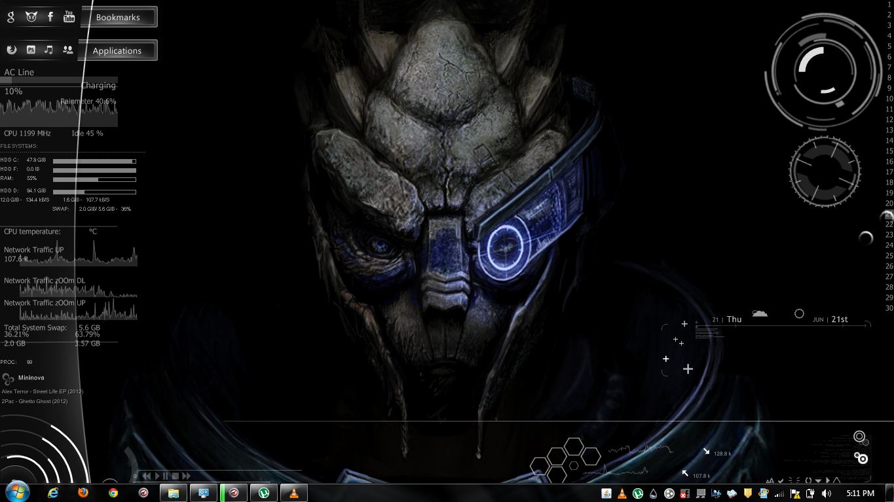Image resolution: width=894 pixels, height=502 pixels.
Task: Click the Mininova feed header
Action: pos(29,378)
